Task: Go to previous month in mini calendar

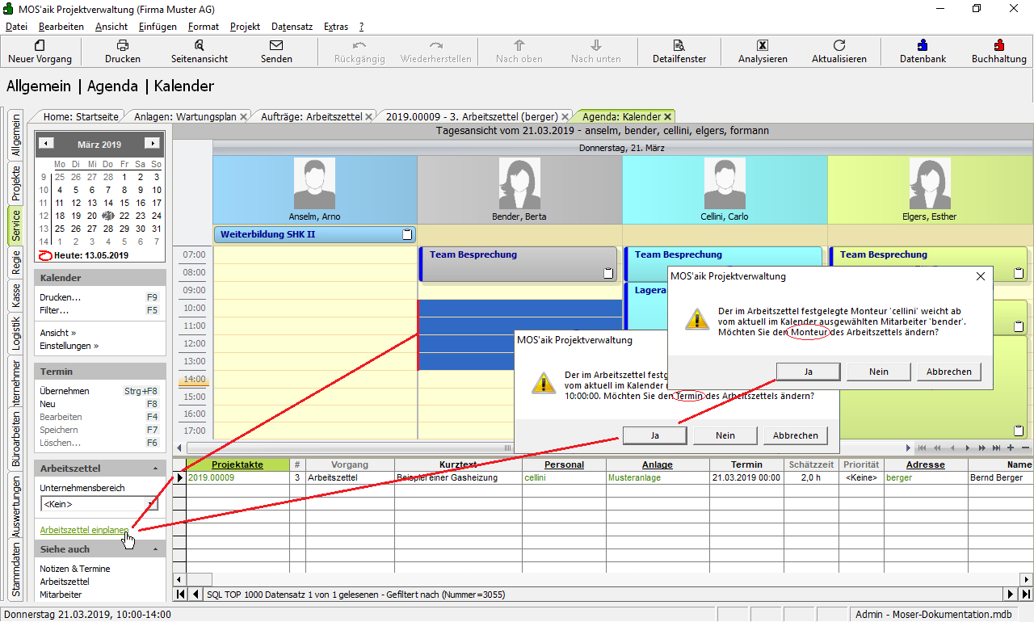Action: (47, 144)
